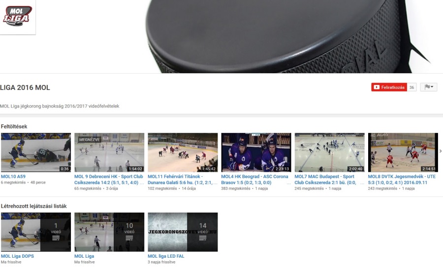Open the flag report dropdown

pyautogui.click(x=428, y=87)
